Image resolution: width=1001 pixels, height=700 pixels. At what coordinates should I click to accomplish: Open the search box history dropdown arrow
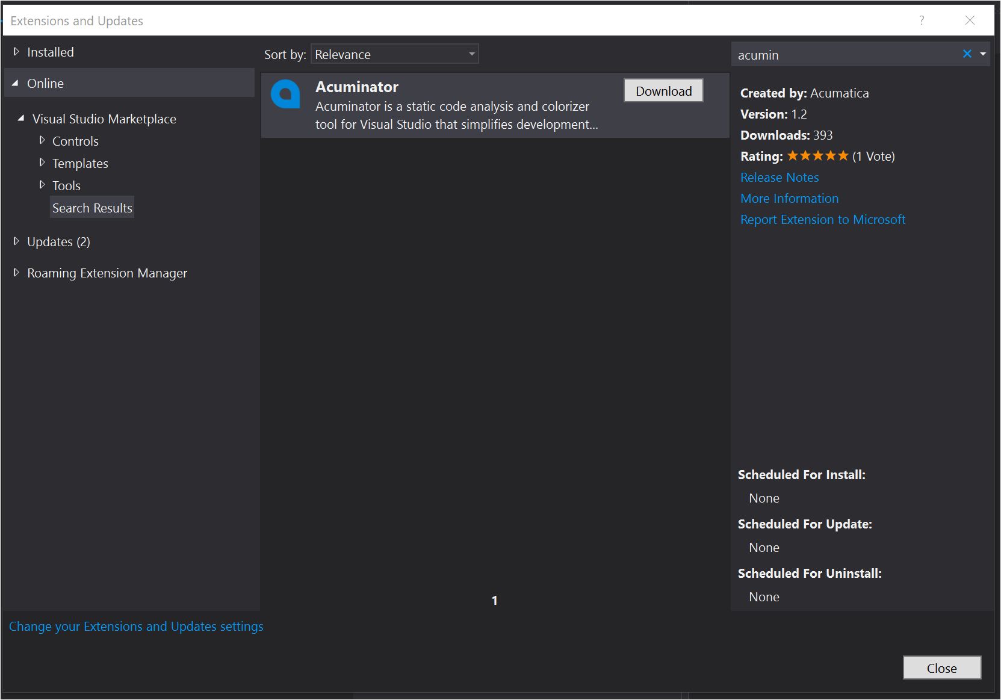[982, 54]
